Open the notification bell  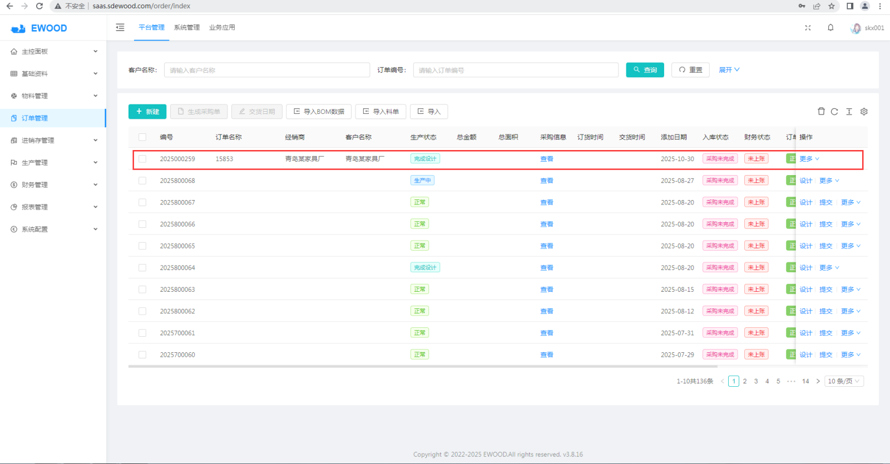click(x=830, y=28)
